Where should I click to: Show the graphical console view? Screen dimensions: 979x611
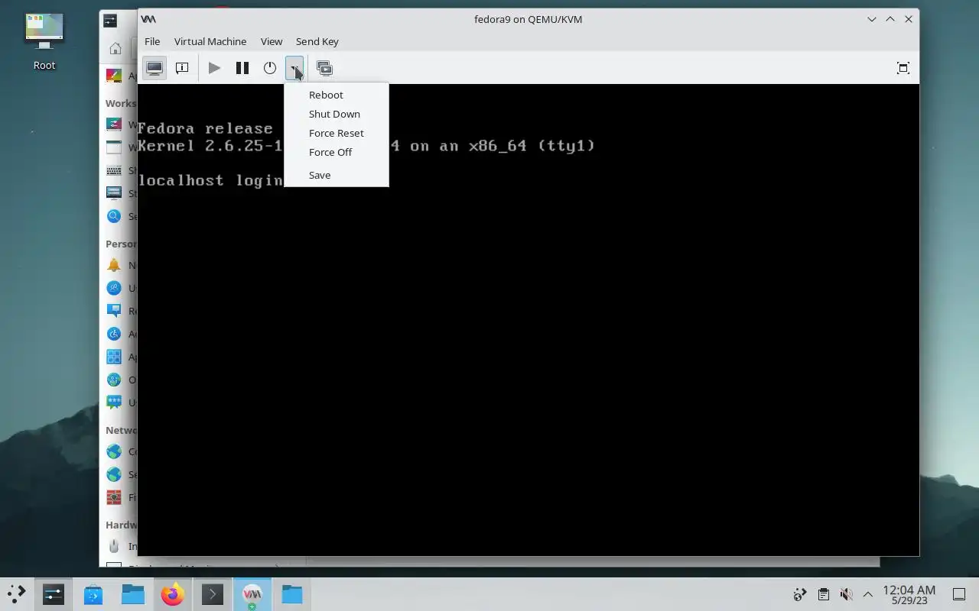tap(154, 68)
